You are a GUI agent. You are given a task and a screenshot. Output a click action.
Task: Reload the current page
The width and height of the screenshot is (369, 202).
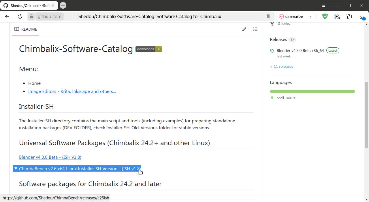click(20, 16)
